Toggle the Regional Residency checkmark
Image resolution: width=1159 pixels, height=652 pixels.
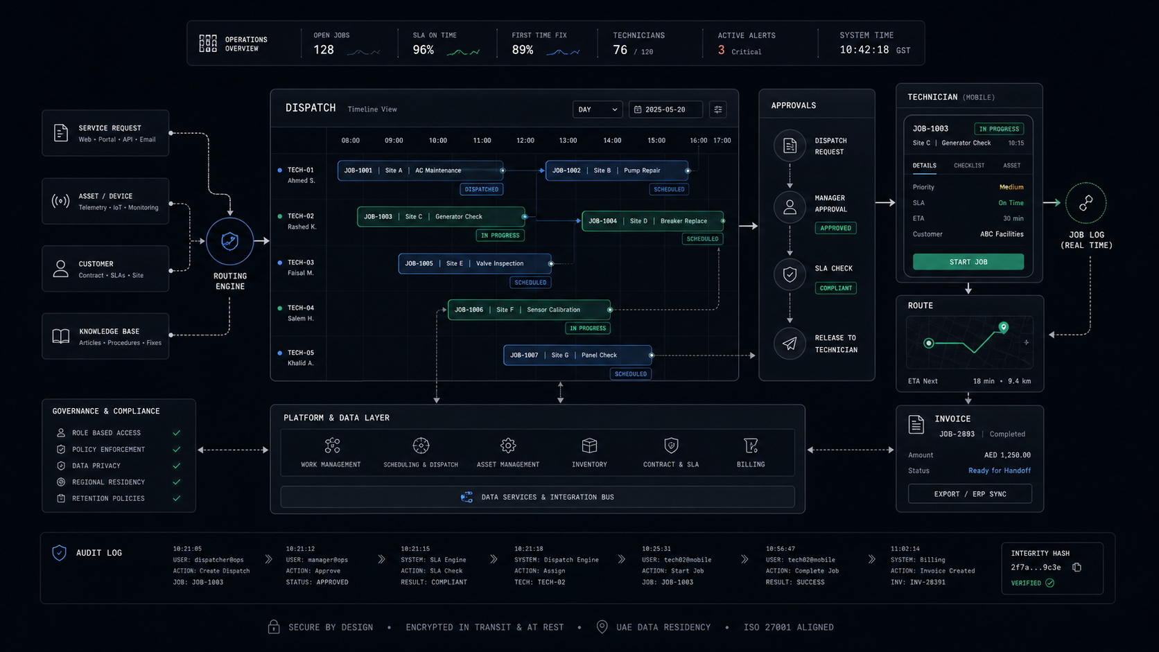177,482
